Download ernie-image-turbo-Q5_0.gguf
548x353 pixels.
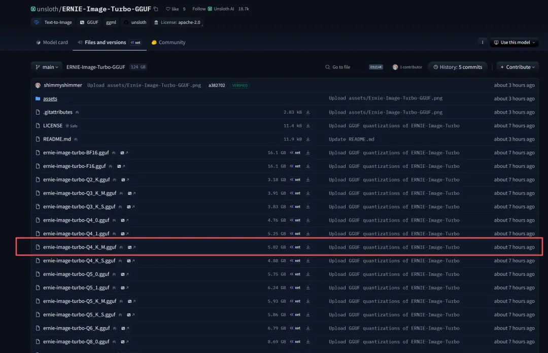(308, 274)
